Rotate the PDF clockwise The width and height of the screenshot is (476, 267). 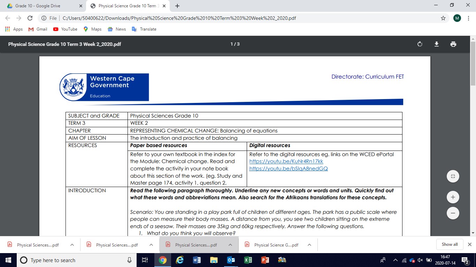tap(420, 44)
